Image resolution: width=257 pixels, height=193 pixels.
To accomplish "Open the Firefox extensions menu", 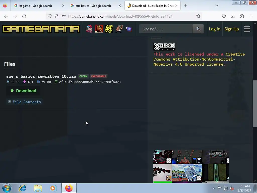I will pos(242,16).
